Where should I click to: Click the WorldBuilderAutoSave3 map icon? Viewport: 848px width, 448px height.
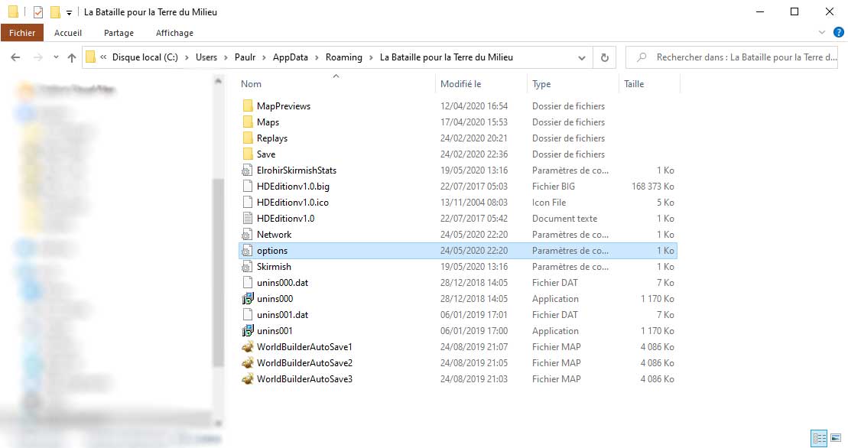pos(248,379)
